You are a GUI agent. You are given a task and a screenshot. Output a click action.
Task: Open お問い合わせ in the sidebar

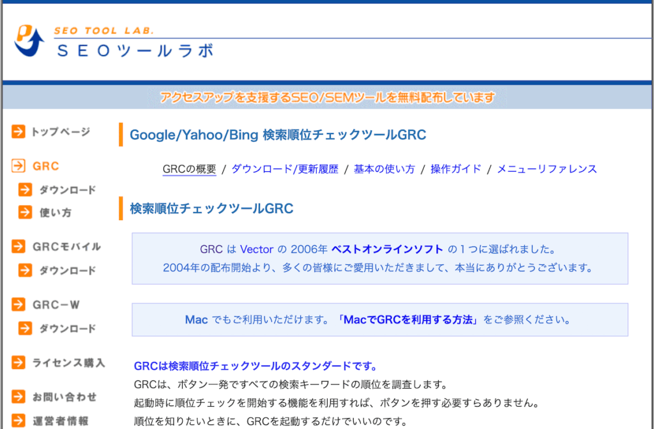pos(65,397)
